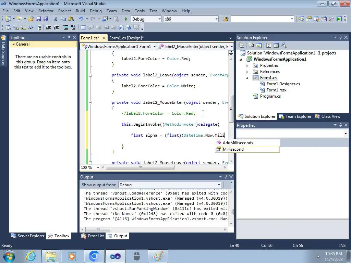This screenshot has width=351, height=263.
Task: Click the Windows Start button
Action: (x=9, y=256)
